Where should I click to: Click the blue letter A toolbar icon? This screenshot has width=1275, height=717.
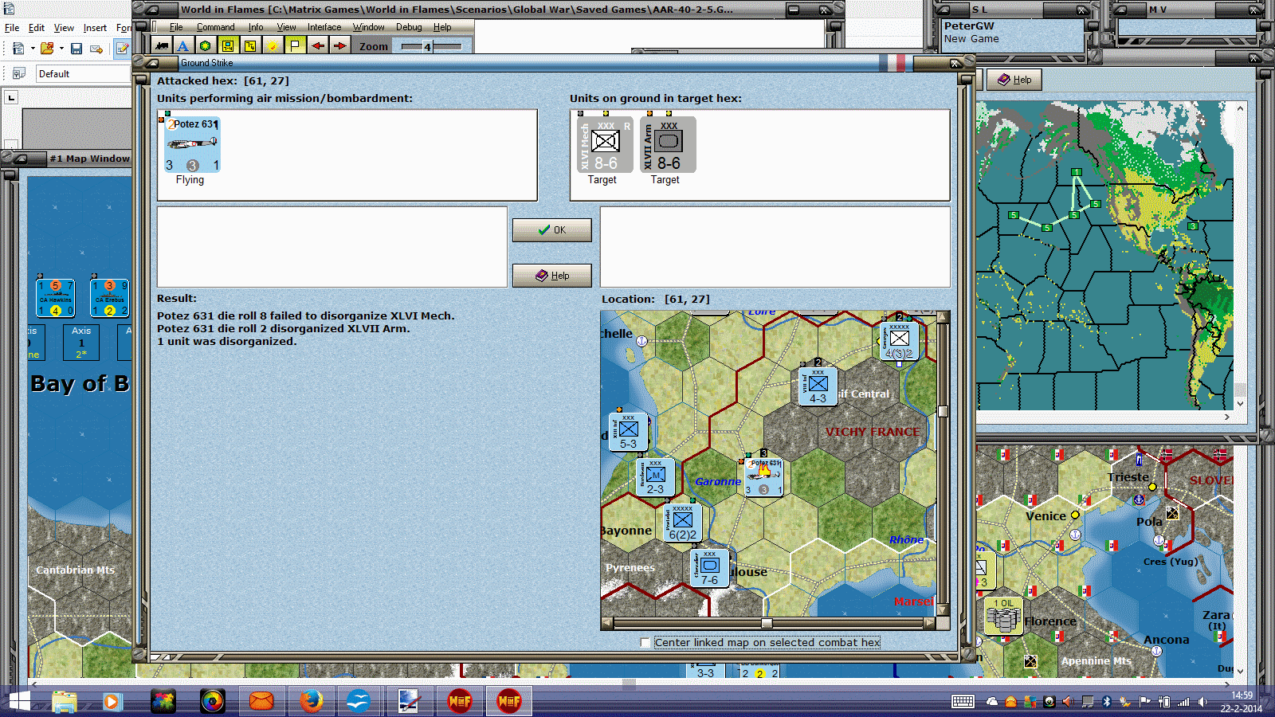coord(183,46)
